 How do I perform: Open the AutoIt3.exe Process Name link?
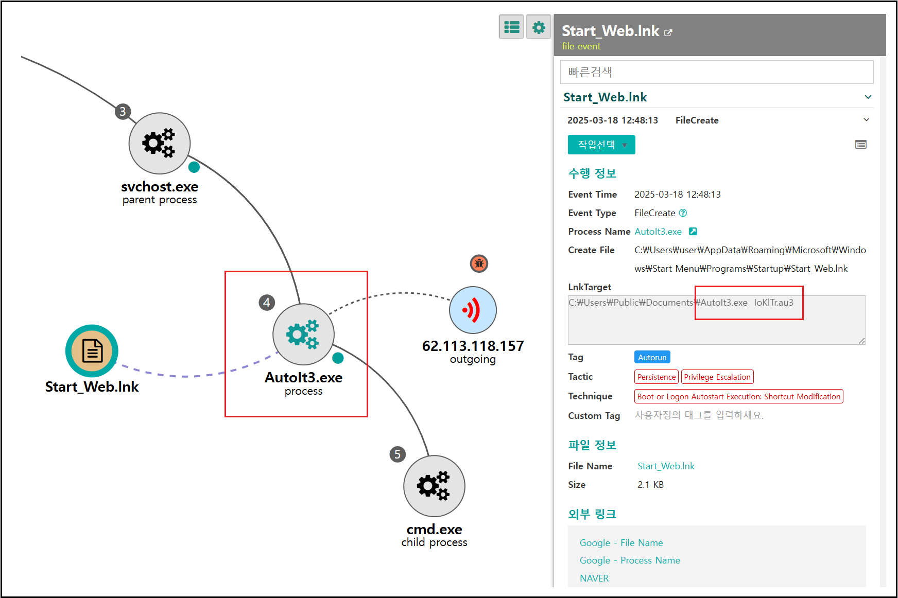[658, 232]
